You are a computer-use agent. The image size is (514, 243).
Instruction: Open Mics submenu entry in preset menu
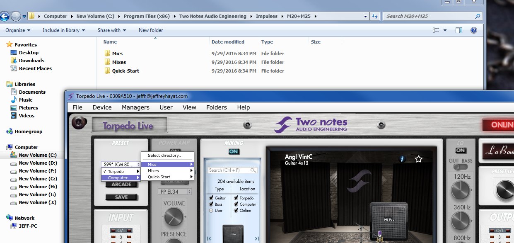coord(168,165)
